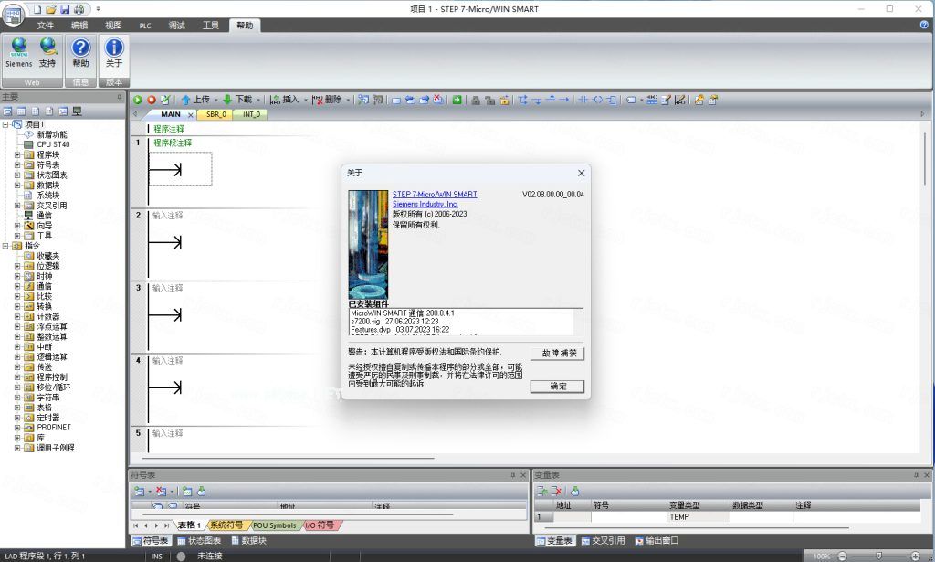The height and width of the screenshot is (562, 935).
Task: Click the zoom slider in status bar
Action: pos(877,556)
